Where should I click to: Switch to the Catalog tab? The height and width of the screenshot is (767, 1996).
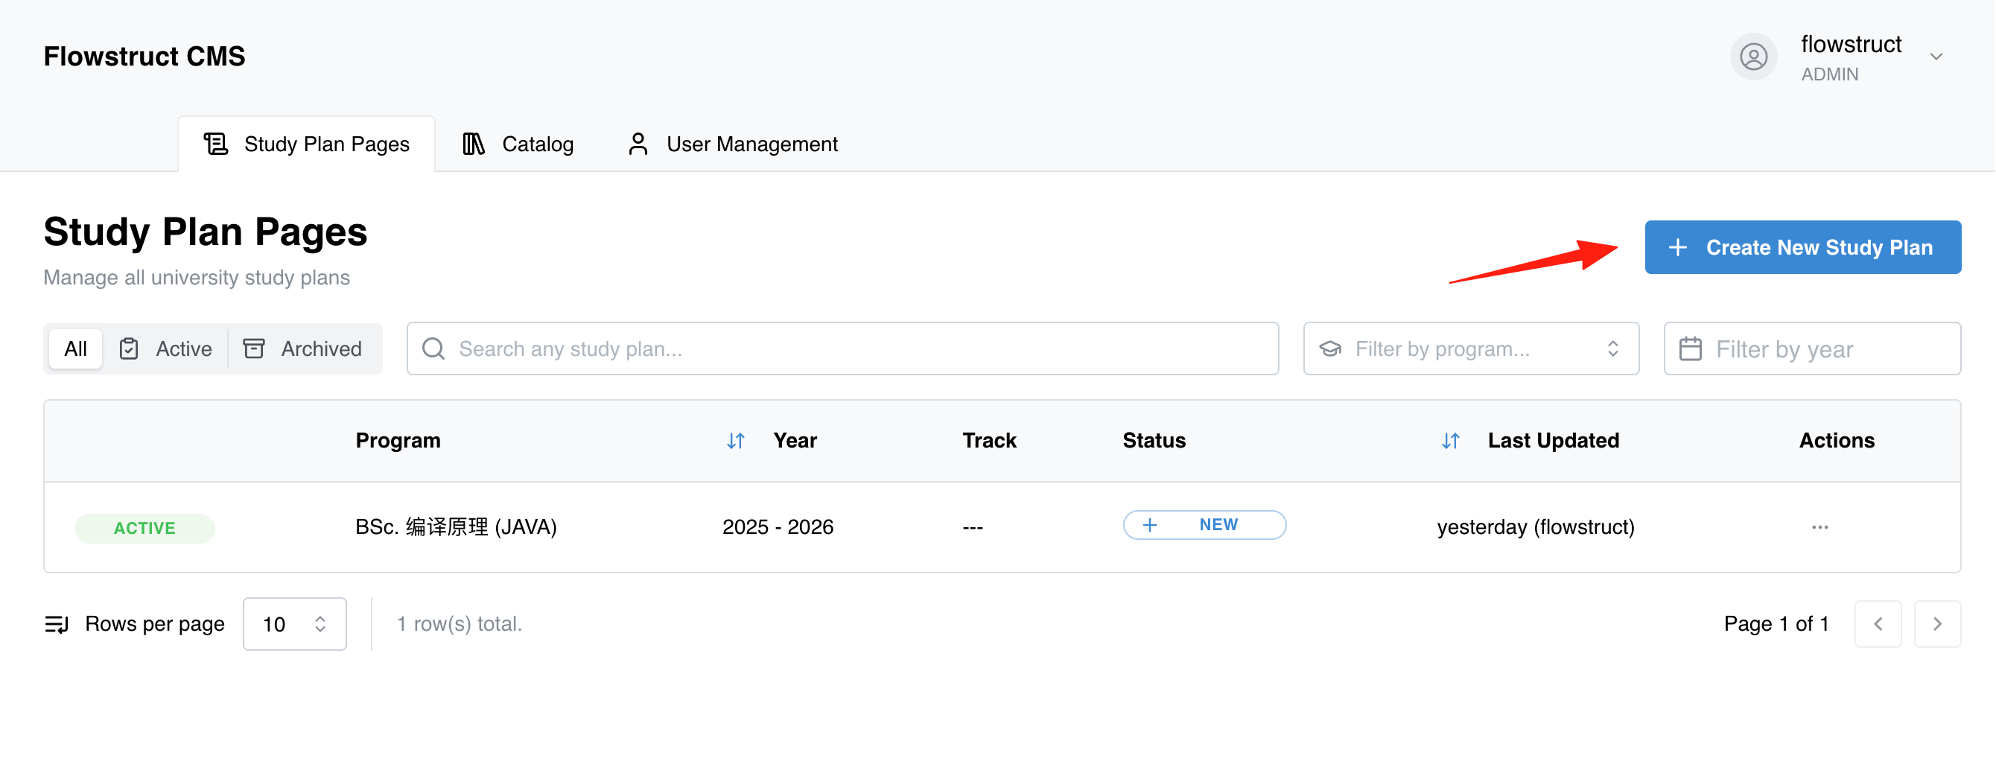coord(518,144)
